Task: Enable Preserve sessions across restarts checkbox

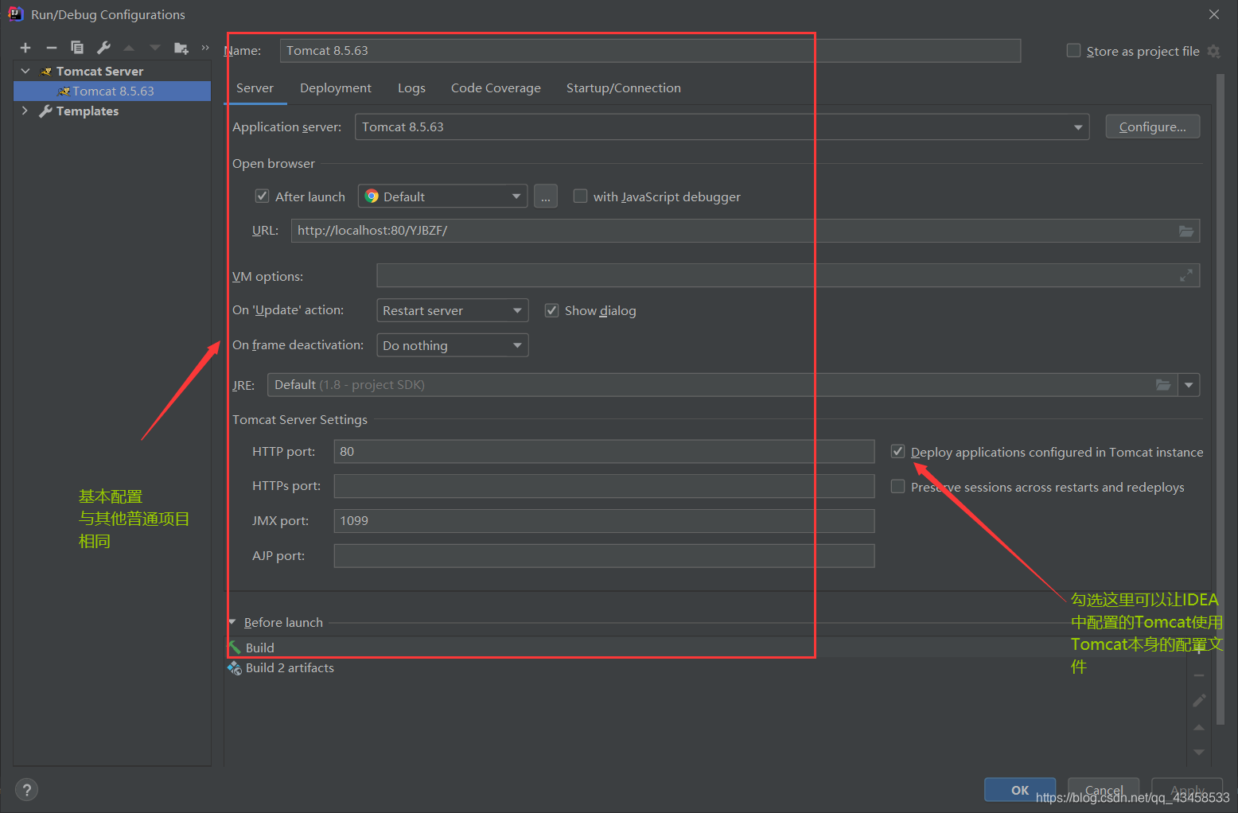Action: [x=897, y=486]
